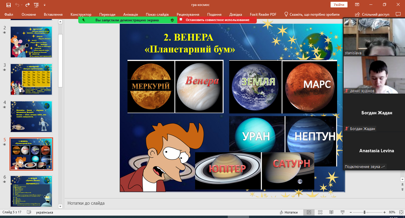Click the денис кудінов video tile
405x218 pixels.
[374, 75]
